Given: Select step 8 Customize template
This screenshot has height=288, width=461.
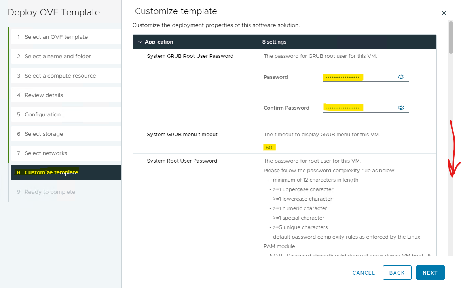Looking at the screenshot, I should click(51, 172).
